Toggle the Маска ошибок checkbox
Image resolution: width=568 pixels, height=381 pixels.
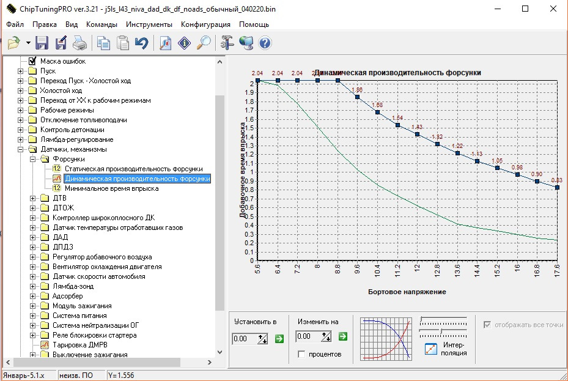32,61
